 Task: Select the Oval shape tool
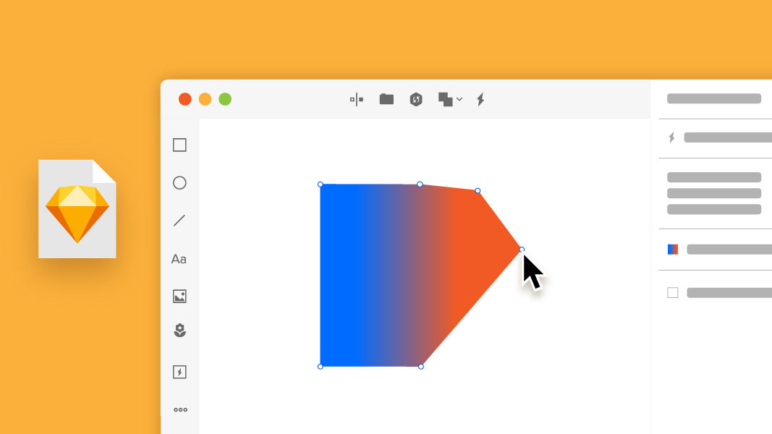click(179, 183)
